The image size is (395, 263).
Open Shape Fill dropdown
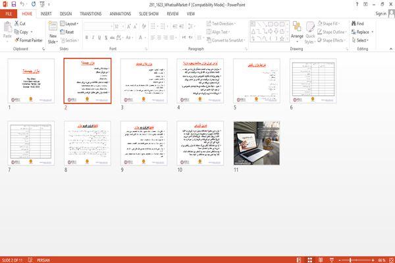point(329,24)
